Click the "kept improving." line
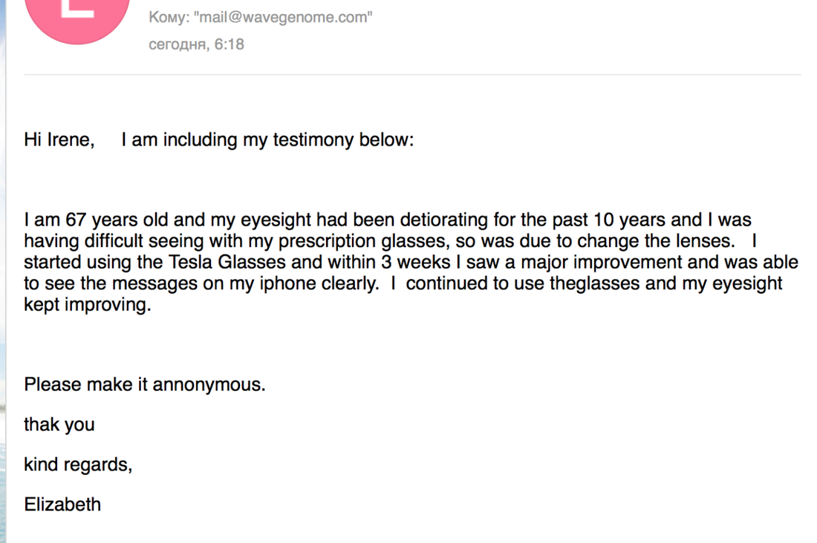Viewport: 817px width, 543px height. pos(88,305)
